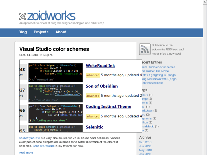The image size is (207, 155).
Task: Click the site tagline under the logo
Action: tap(62, 23)
